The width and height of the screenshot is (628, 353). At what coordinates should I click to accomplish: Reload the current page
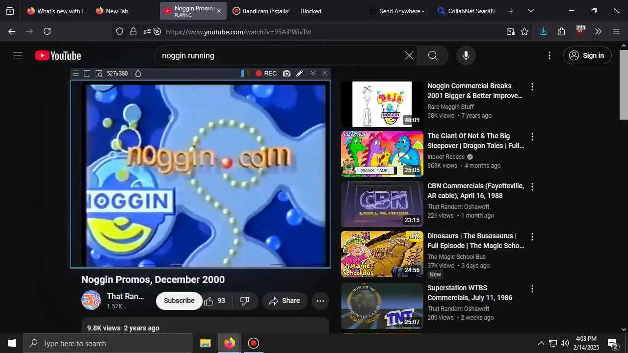(x=47, y=31)
